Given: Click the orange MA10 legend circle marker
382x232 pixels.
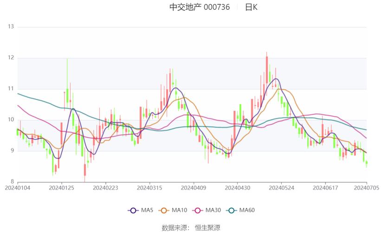Looking at the screenshot, I should point(164,210).
